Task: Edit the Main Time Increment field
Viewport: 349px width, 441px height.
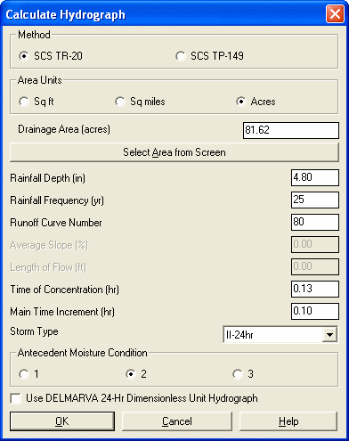Action: [315, 311]
